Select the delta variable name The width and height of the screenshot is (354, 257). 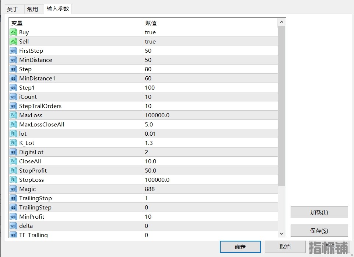coord(26,226)
